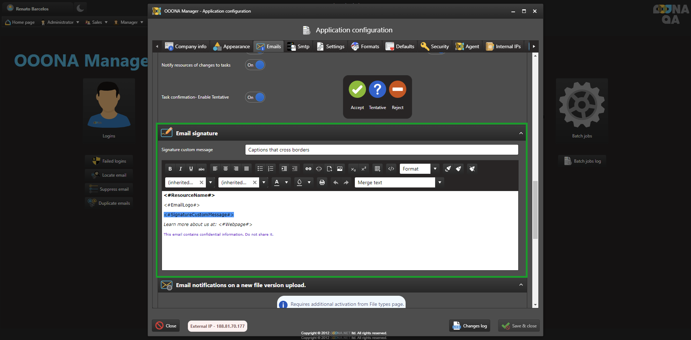Open the Changes log

470,326
